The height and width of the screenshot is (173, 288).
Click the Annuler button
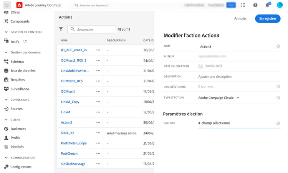click(240, 18)
